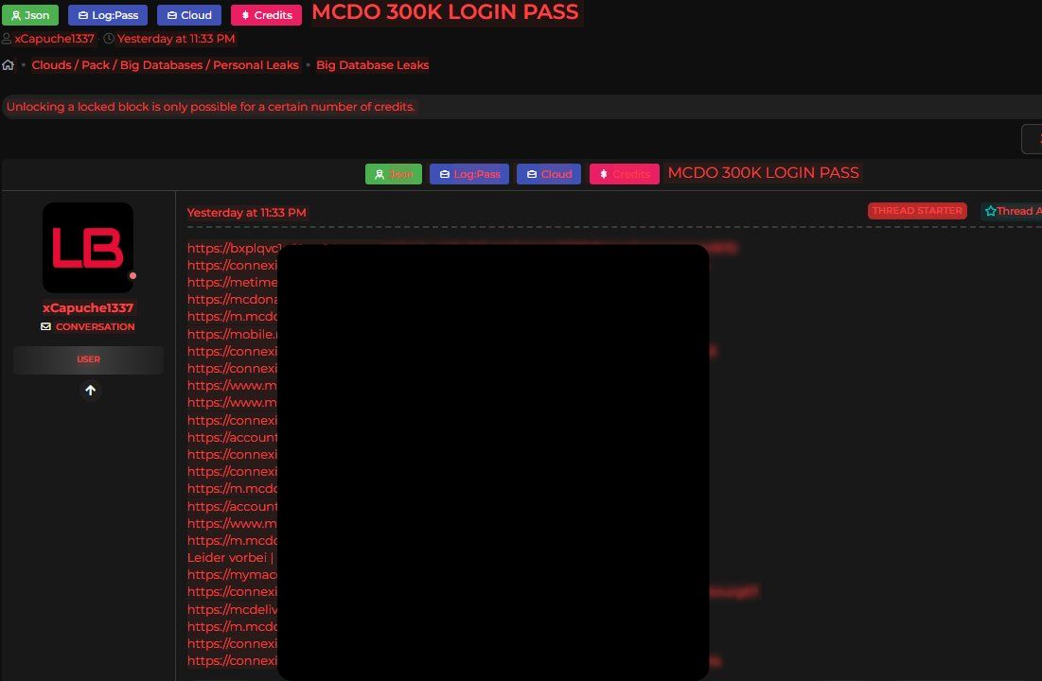1042x681 pixels.
Task: Click the green Json tag in the page header
Action: (x=30, y=14)
